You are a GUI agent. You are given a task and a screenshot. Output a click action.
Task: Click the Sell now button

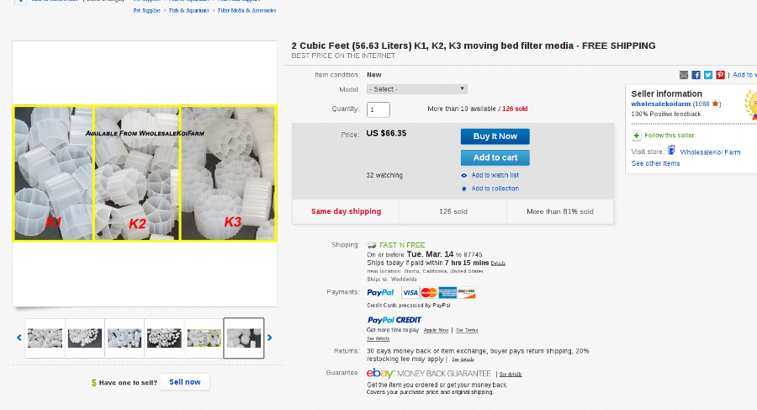click(185, 382)
